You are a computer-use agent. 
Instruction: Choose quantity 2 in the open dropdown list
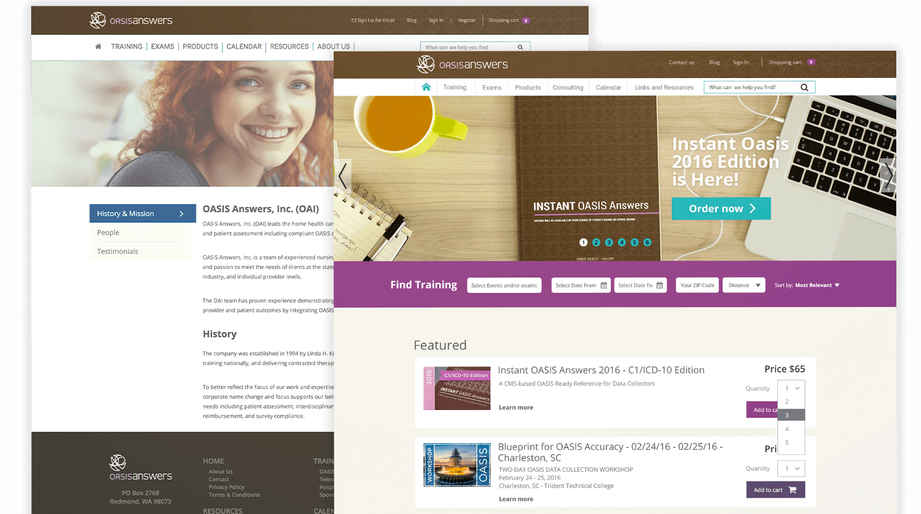(792, 402)
